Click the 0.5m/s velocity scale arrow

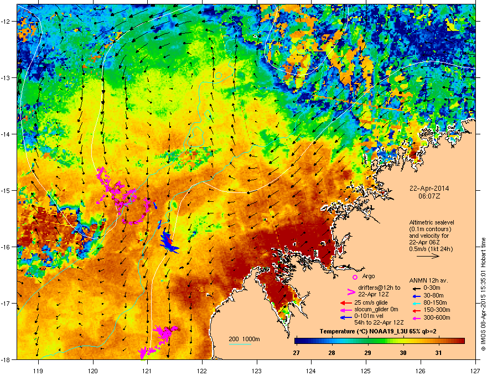pyautogui.click(x=428, y=256)
